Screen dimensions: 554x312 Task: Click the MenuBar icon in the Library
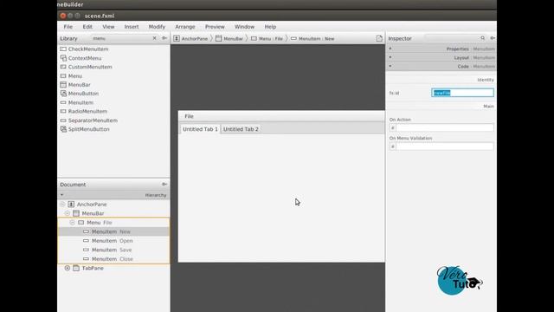pos(63,85)
